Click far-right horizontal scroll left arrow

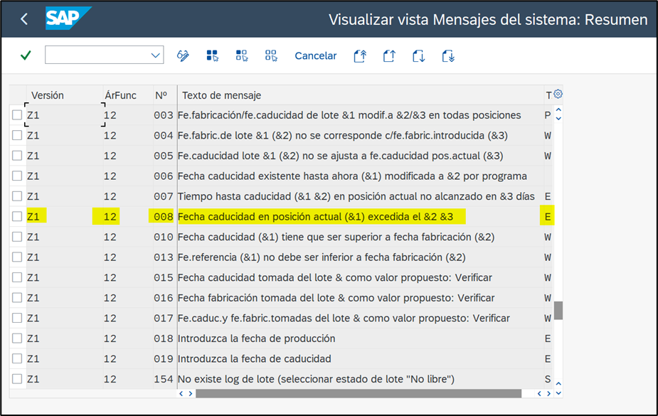coord(539,393)
